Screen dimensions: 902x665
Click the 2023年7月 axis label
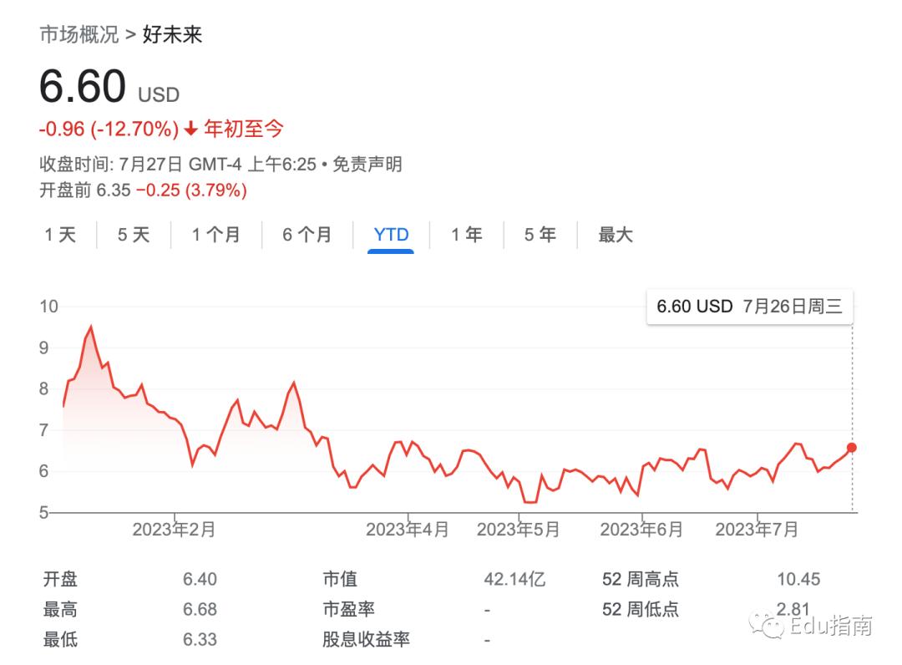point(757,529)
